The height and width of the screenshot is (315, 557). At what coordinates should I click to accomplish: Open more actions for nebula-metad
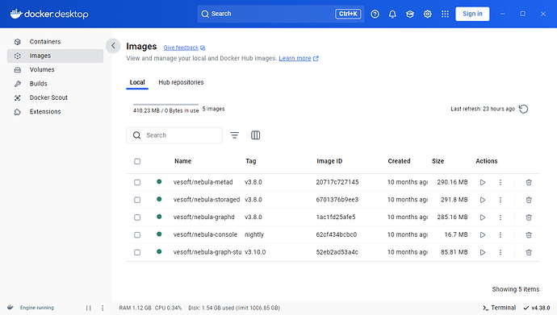[x=500, y=183]
